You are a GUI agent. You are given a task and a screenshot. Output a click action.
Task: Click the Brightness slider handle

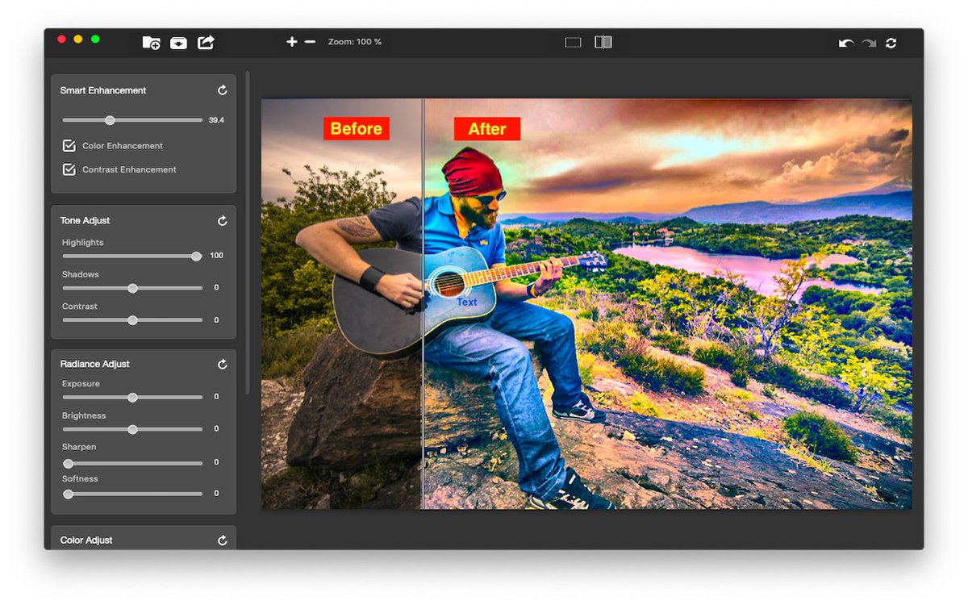point(132,429)
